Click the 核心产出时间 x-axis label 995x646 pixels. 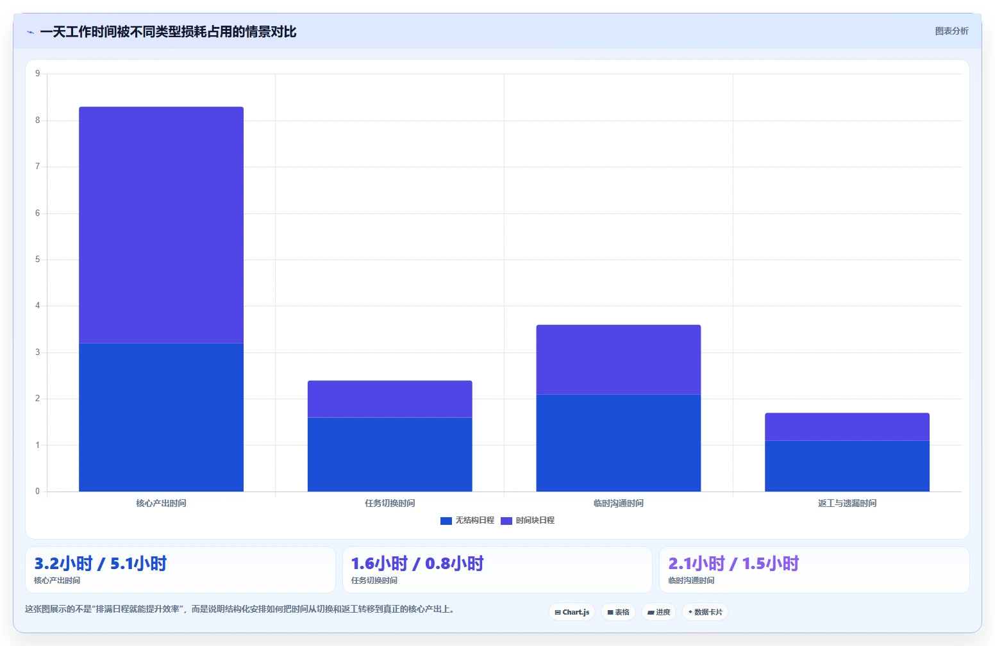pyautogui.click(x=161, y=503)
